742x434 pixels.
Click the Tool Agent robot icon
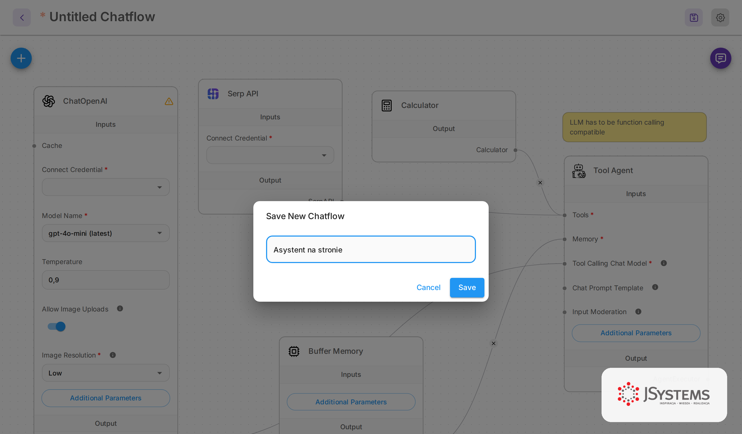point(579,170)
